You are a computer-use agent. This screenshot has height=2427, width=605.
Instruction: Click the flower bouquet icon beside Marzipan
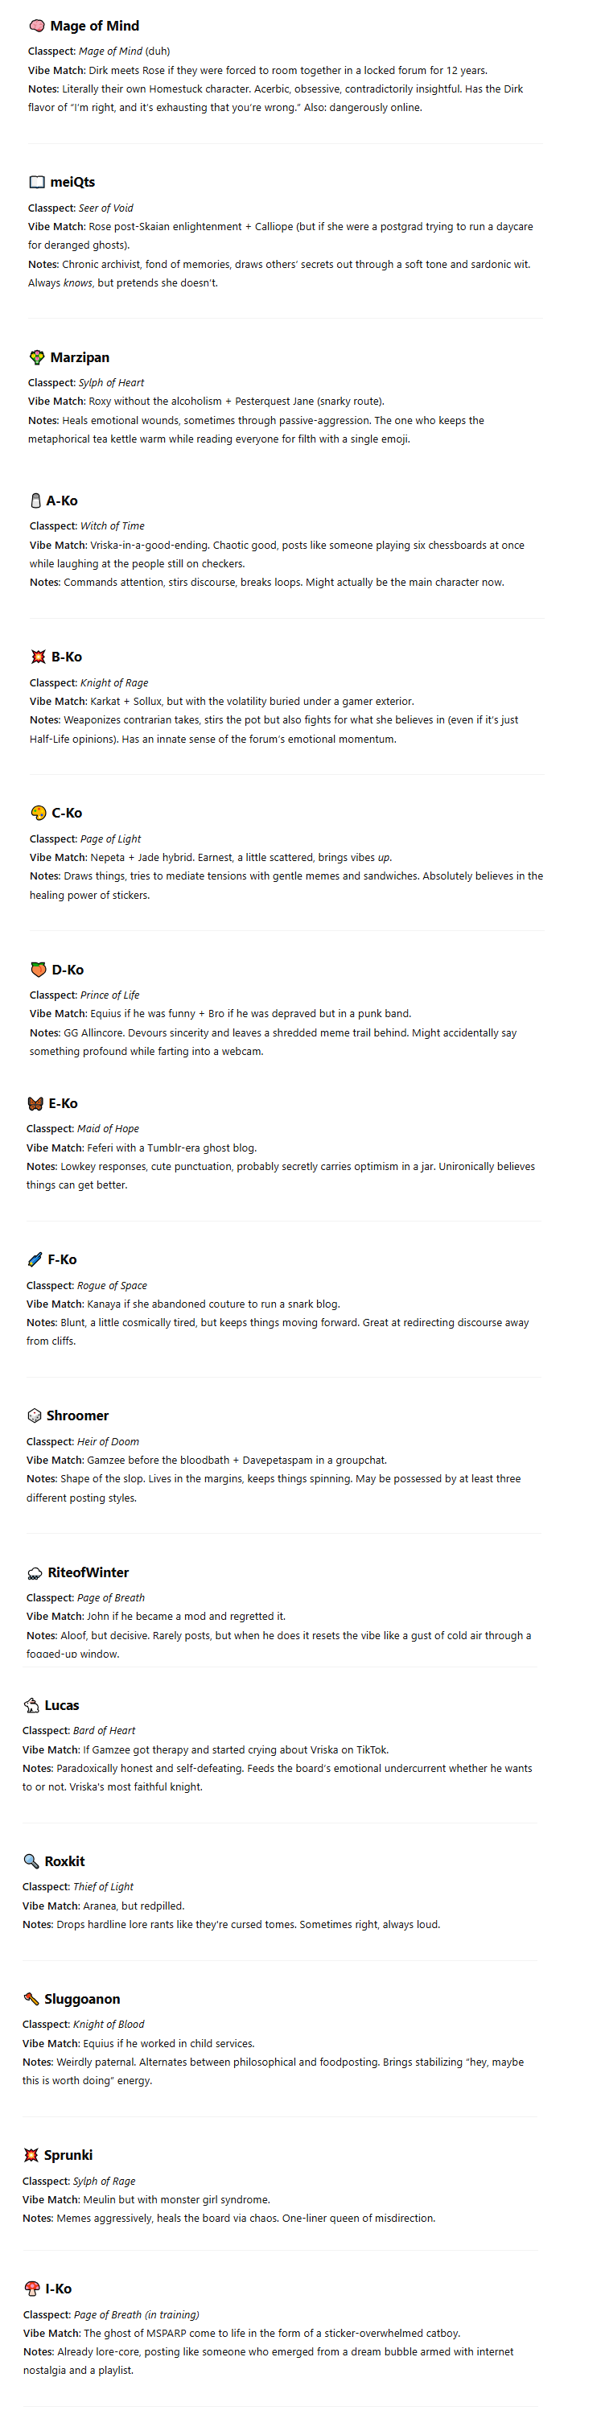[x=37, y=357]
